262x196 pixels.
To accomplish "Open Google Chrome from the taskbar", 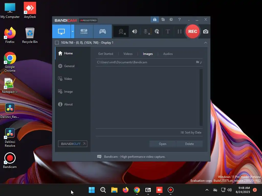I will pyautogui.click(x=137, y=190).
